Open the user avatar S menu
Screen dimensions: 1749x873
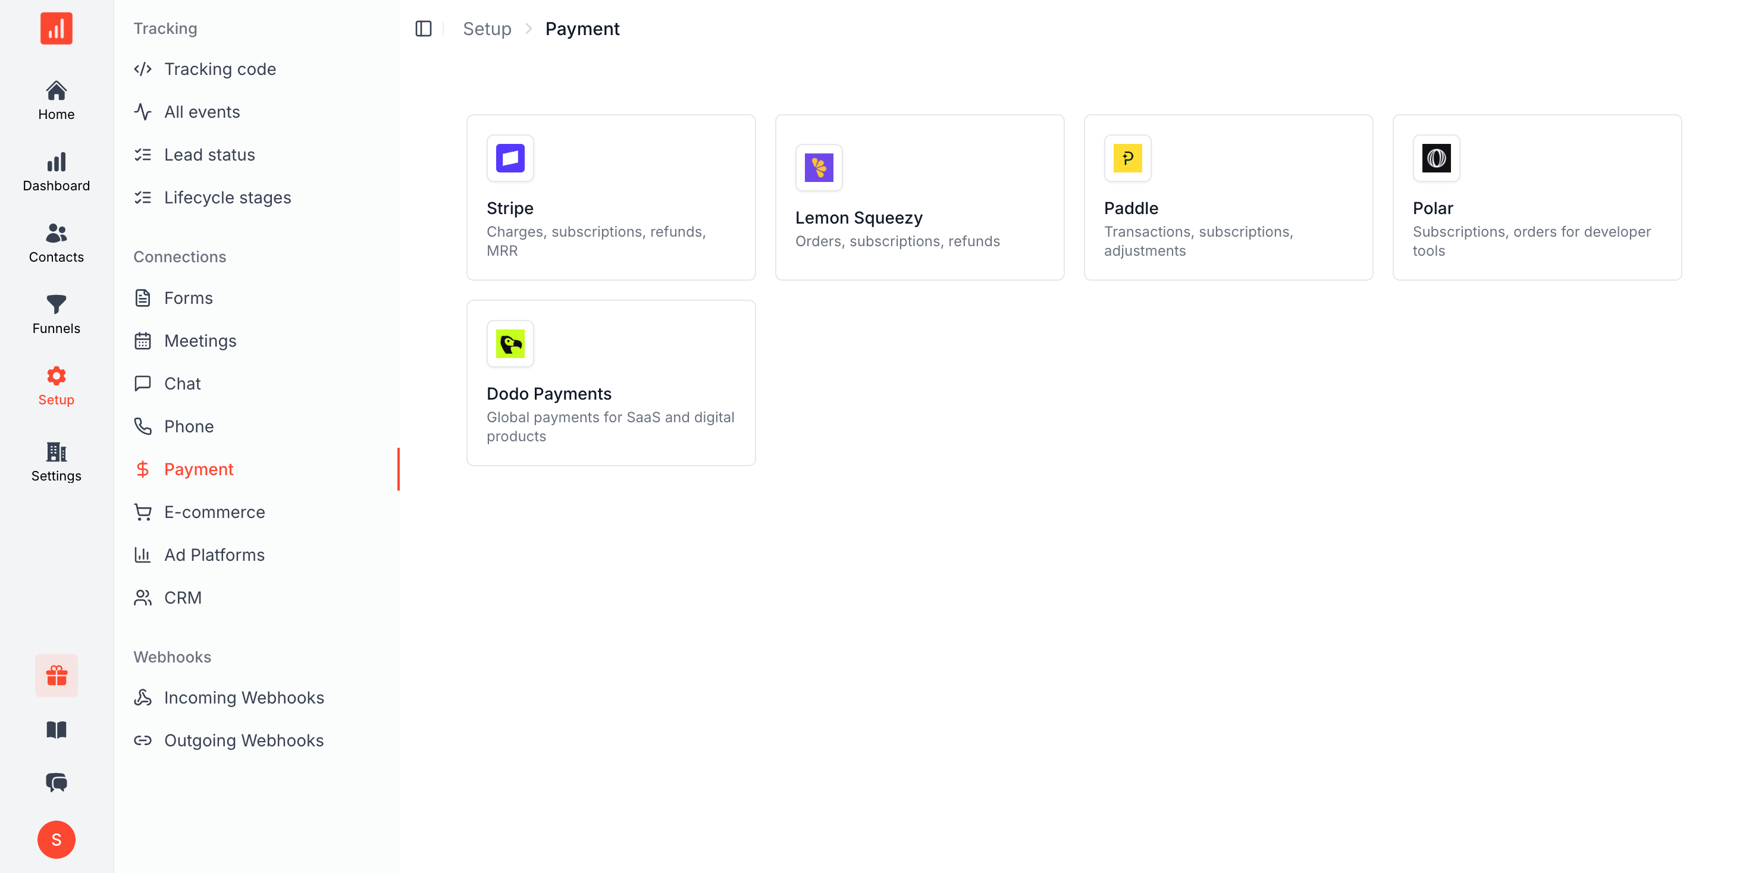pyautogui.click(x=57, y=840)
